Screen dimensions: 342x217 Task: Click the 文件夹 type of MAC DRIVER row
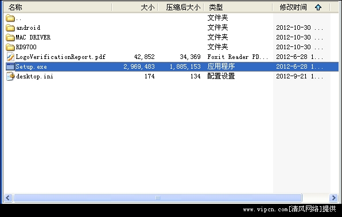(217, 37)
